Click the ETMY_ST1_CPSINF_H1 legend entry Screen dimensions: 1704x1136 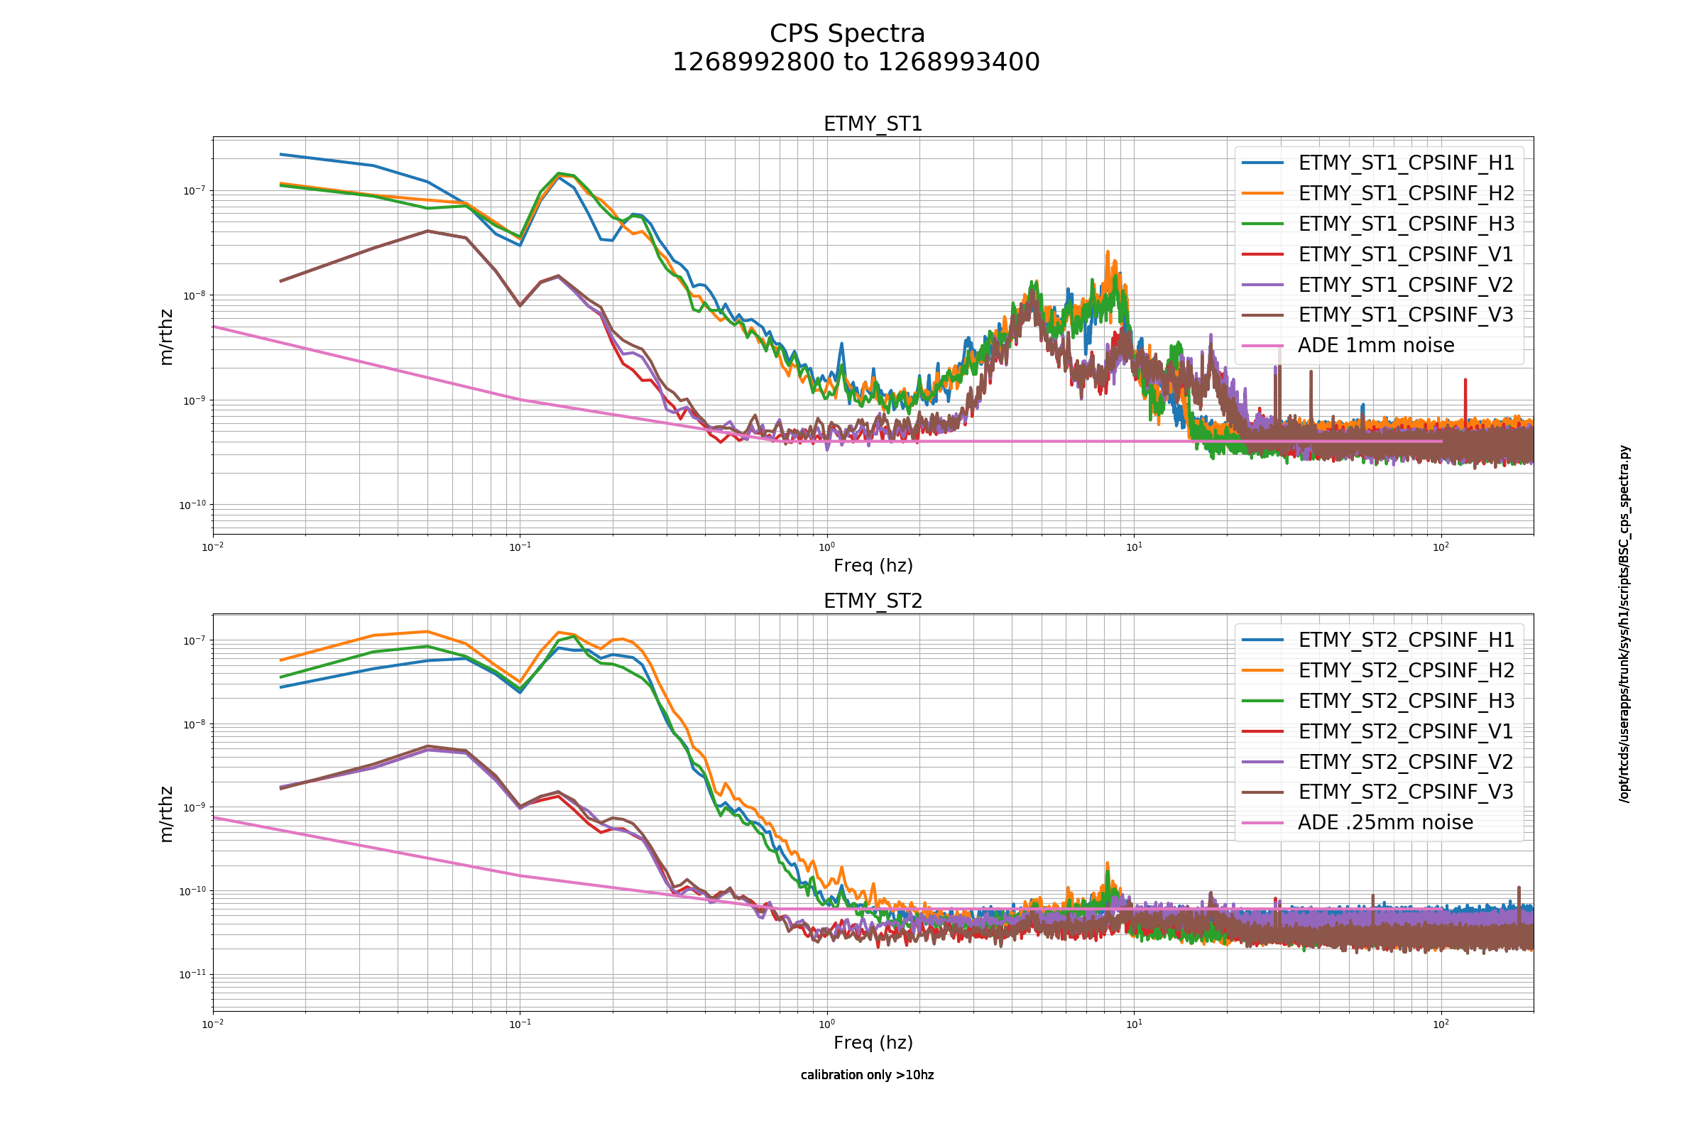click(x=1377, y=163)
